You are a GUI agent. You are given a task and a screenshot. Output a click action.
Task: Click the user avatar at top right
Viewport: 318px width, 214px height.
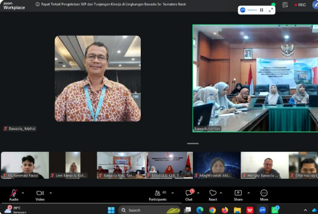point(315,4)
